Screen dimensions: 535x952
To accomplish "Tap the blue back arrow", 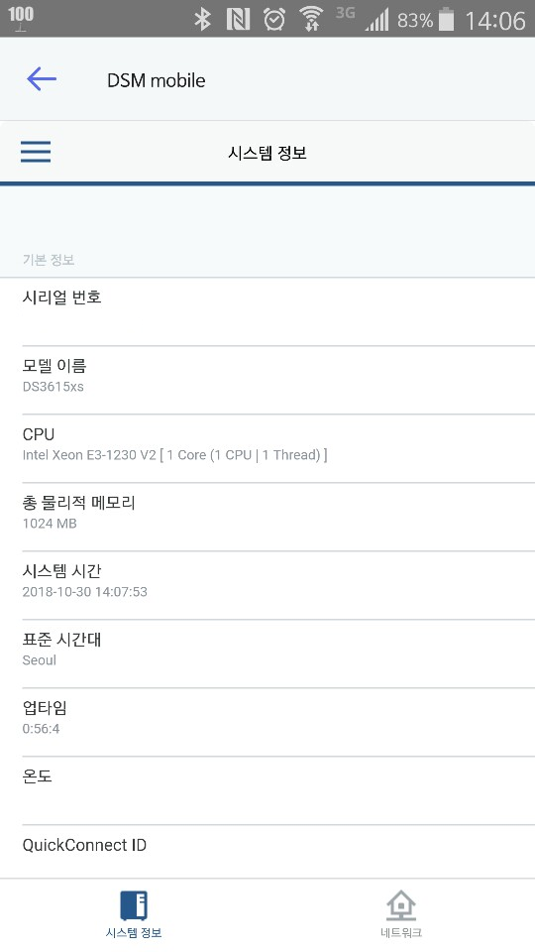I will coord(42,79).
